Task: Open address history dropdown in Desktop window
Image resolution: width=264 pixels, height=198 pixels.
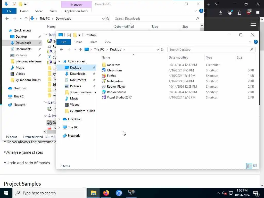Action: 158,49
